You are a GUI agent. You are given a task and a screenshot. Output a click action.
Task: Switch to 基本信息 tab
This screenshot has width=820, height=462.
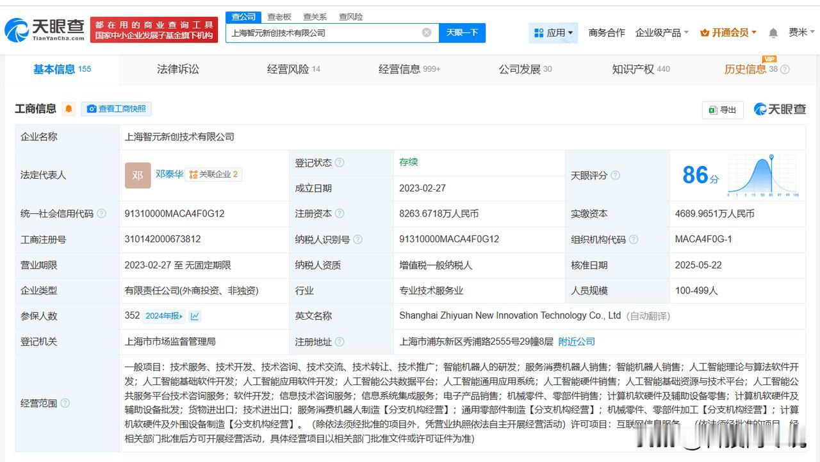point(62,69)
